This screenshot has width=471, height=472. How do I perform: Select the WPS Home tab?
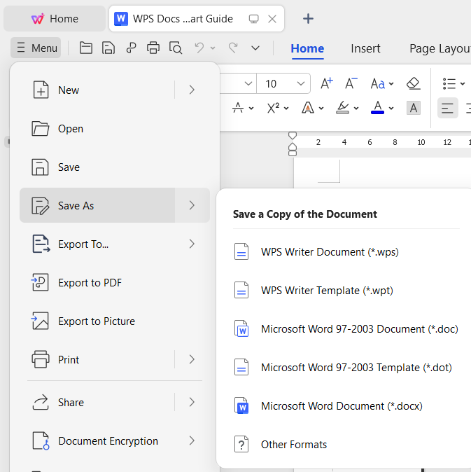coord(55,19)
